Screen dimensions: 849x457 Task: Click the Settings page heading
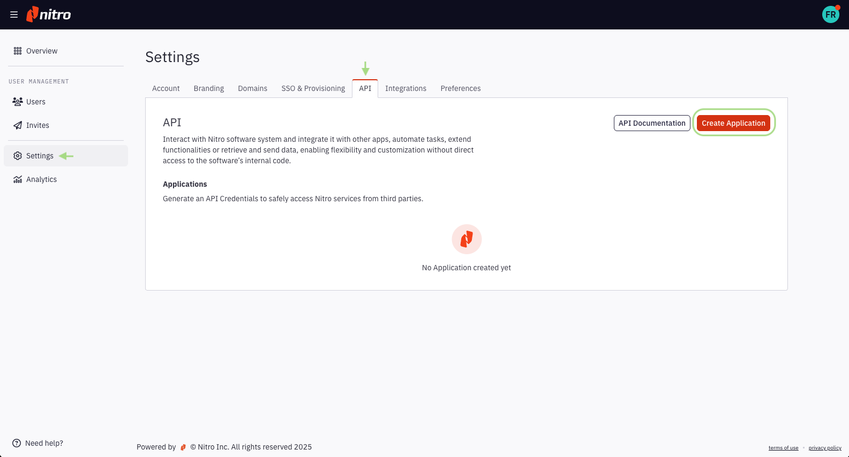[172, 57]
